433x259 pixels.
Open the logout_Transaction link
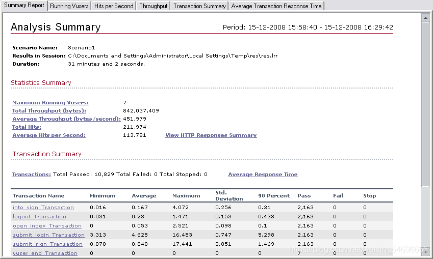tap(39, 217)
